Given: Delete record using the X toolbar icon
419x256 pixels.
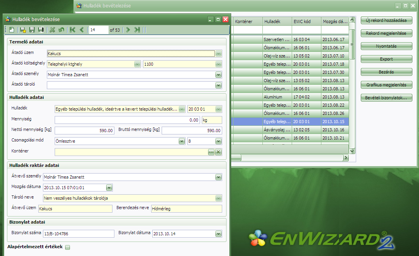Looking at the screenshot, I should click(52, 30).
